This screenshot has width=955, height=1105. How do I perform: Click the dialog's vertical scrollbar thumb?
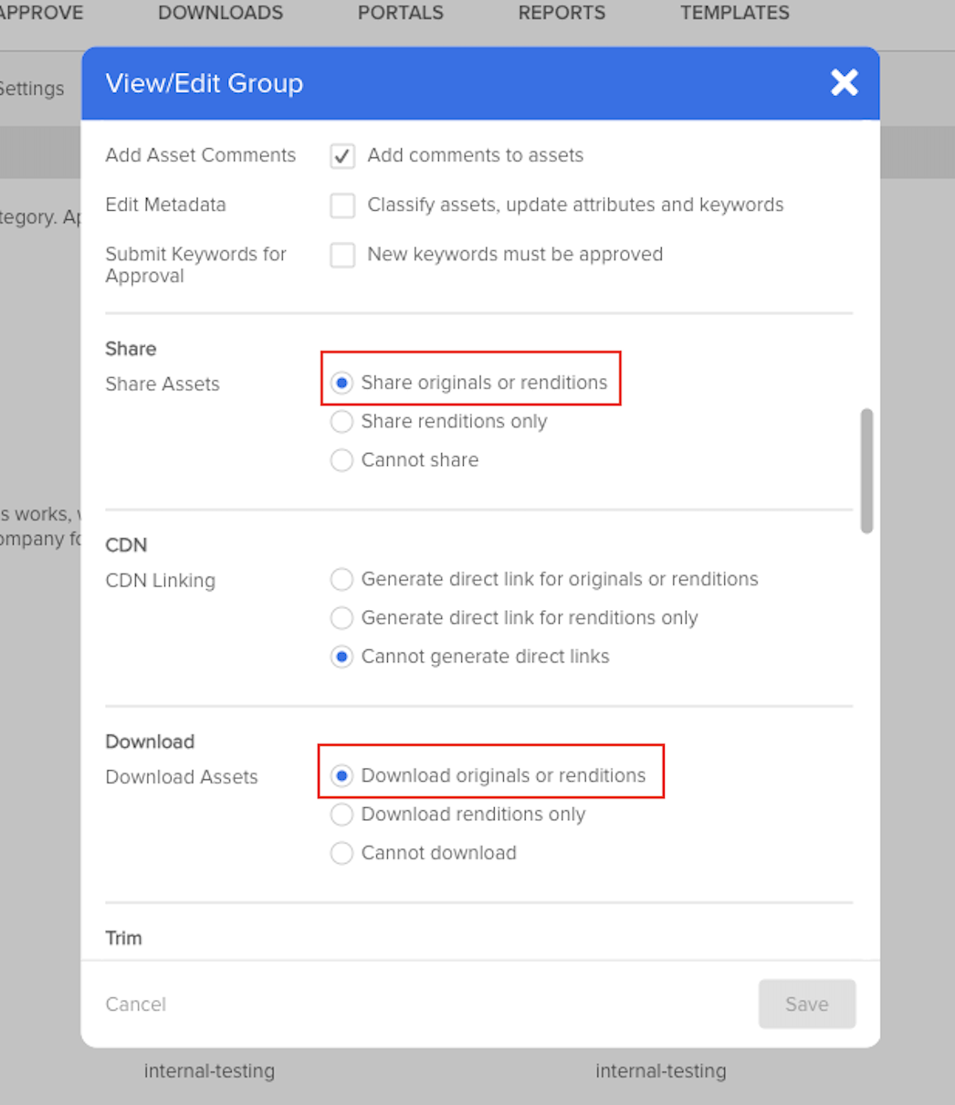[866, 470]
